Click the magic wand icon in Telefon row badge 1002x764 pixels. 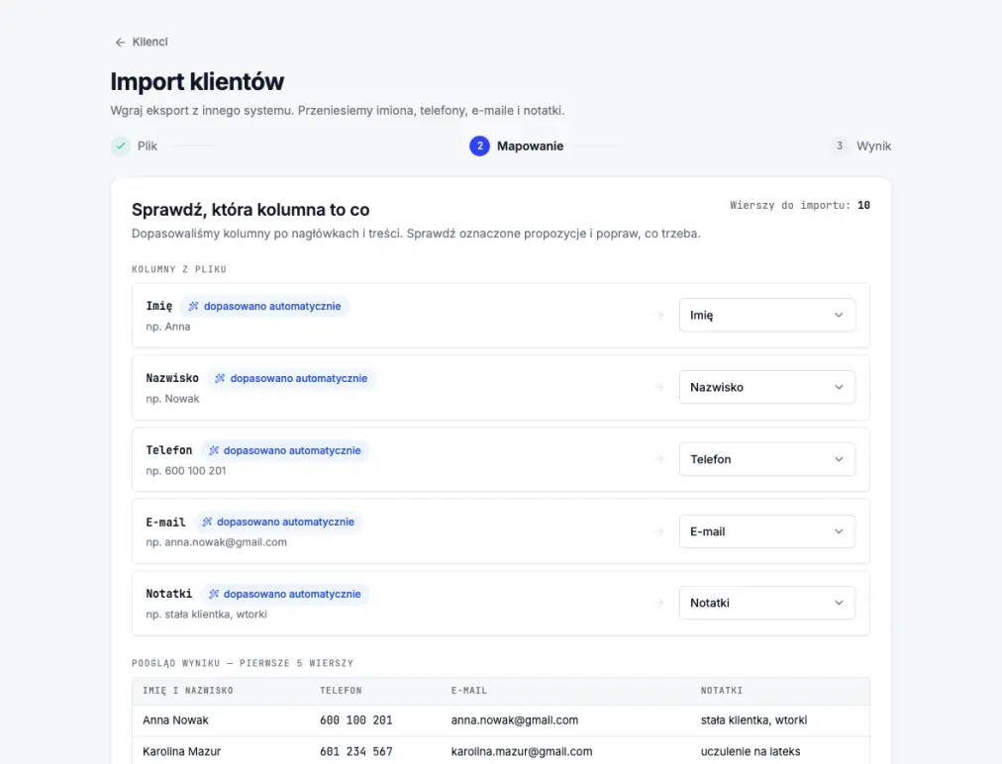(x=213, y=451)
